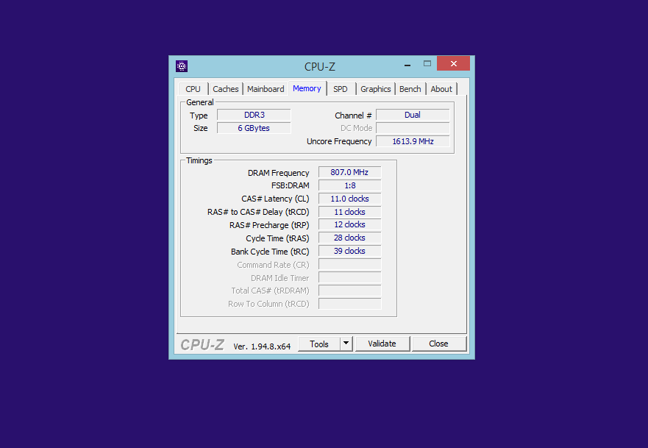Click the Bank Cycle Time (tRC) label
Viewport: 648px width, 448px height.
pyautogui.click(x=270, y=252)
